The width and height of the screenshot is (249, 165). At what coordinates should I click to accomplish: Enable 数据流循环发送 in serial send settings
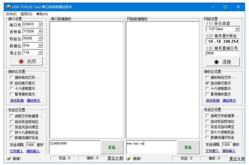12,138
